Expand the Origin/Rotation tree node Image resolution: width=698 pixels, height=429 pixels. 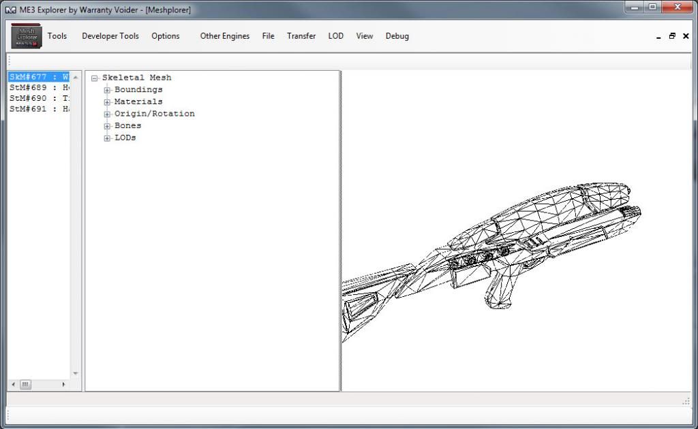click(107, 114)
